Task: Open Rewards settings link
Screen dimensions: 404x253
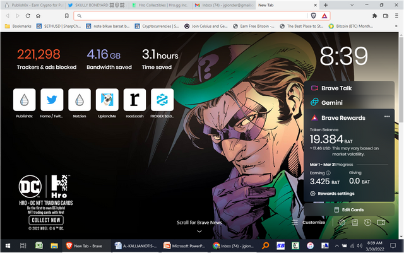Action: (x=332, y=194)
